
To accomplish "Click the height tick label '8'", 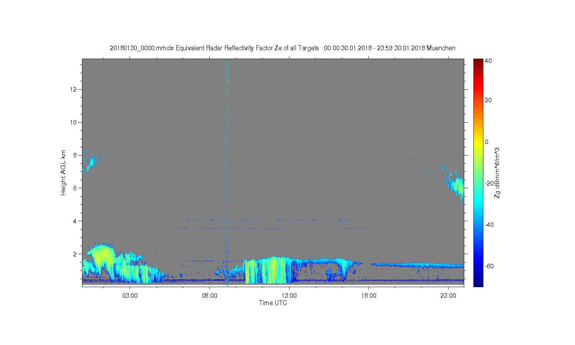I will click(76, 155).
